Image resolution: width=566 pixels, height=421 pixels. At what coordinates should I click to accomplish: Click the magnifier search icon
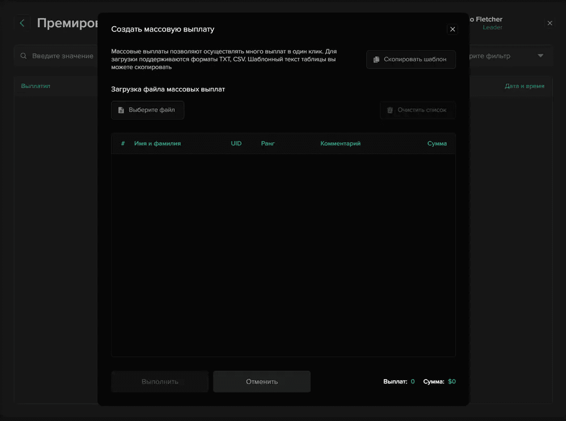(24, 56)
